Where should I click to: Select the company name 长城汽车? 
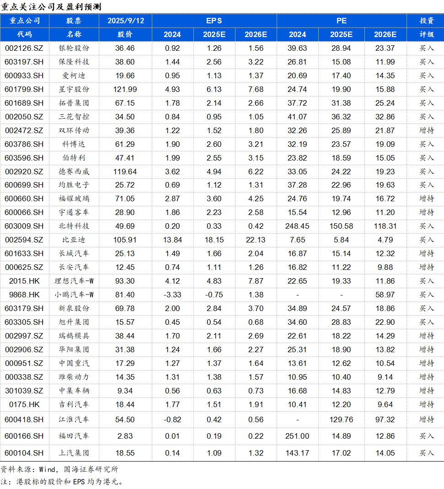pos(74,254)
